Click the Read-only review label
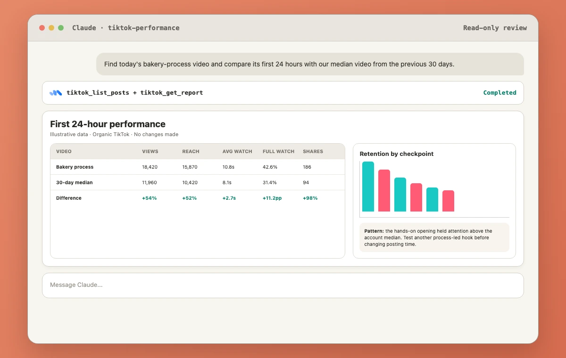 (x=495, y=28)
